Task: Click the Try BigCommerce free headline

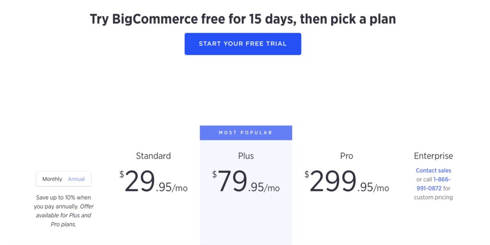Action: (x=243, y=19)
